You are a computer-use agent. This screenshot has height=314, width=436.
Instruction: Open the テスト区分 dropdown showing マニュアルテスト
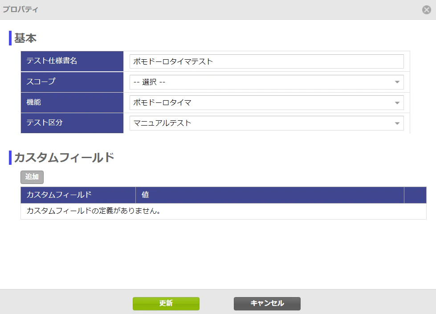266,123
